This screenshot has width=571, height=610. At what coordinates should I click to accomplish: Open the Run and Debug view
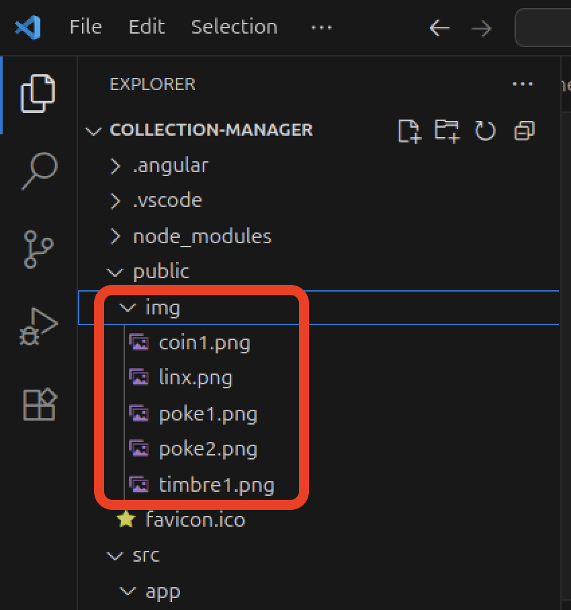click(38, 327)
